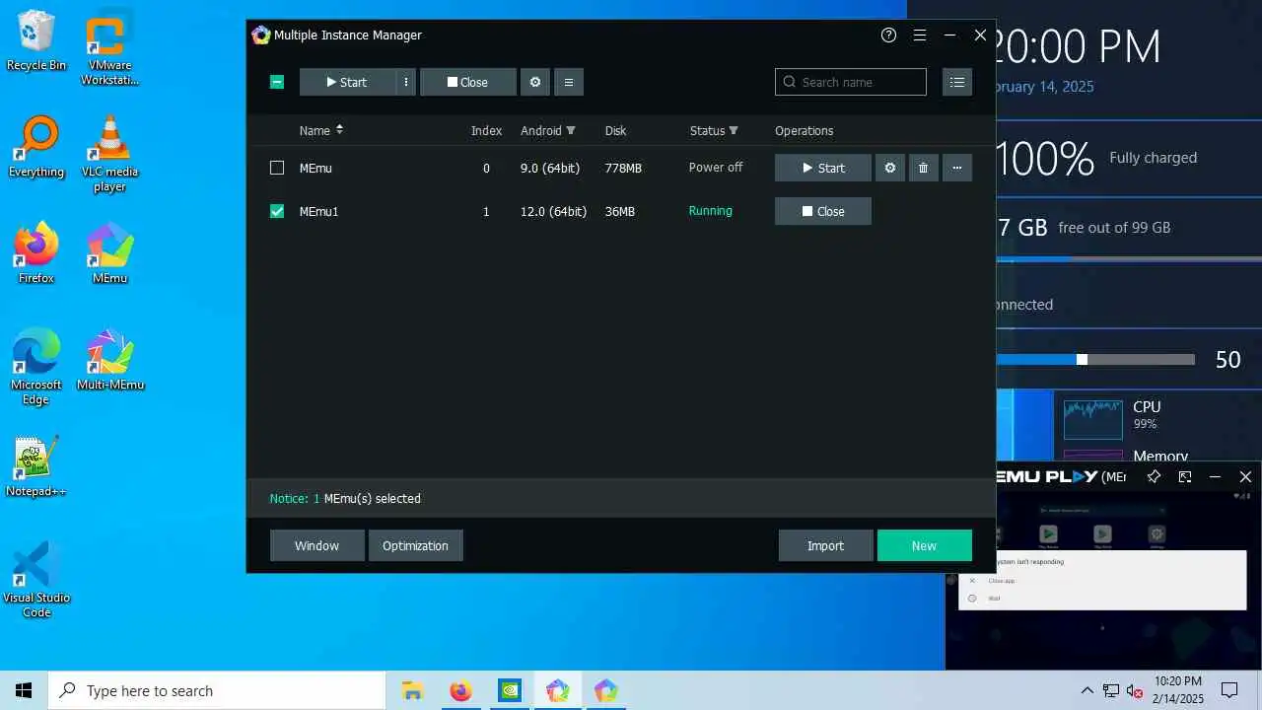Screen dimensions: 1262x710
Task: Click the batch Close button
Action: pos(468,82)
